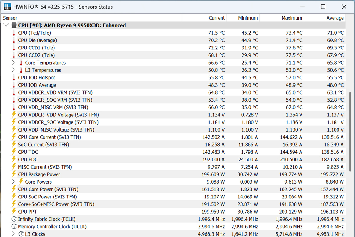Image resolution: width=355 pixels, height=237 pixels.
Task: Click the CPU chip icon beside CPU [#0]
Action: pos(14,25)
